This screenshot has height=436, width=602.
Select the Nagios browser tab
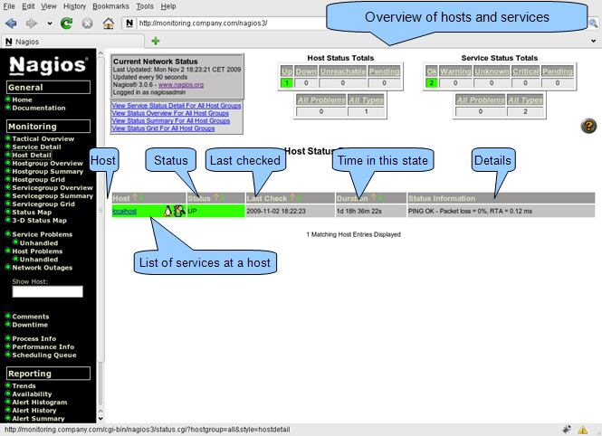73,42
